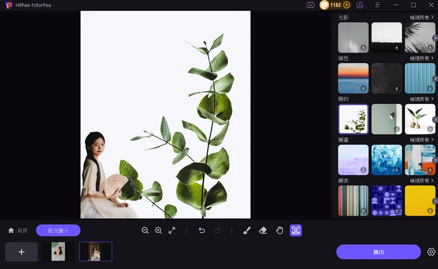Choose the blue vertical stripes background in 線性
Screen dimensions: 438x269
pos(420,79)
